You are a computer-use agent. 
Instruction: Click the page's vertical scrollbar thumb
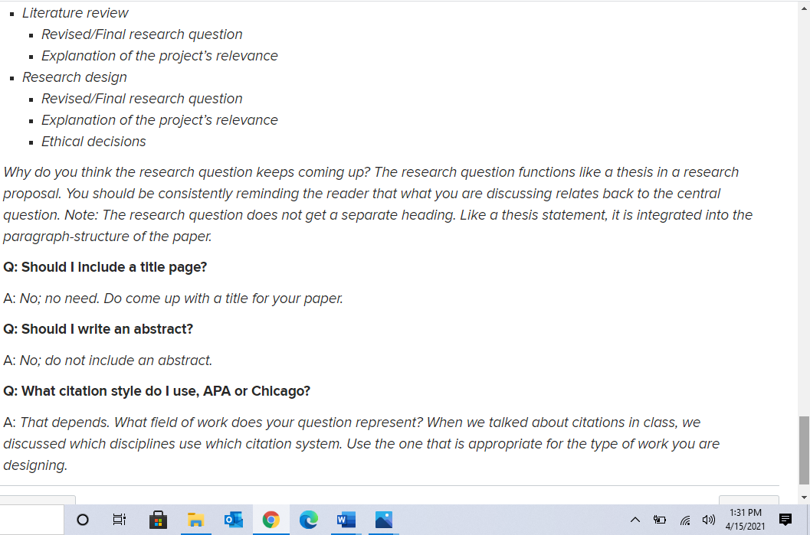click(x=803, y=450)
